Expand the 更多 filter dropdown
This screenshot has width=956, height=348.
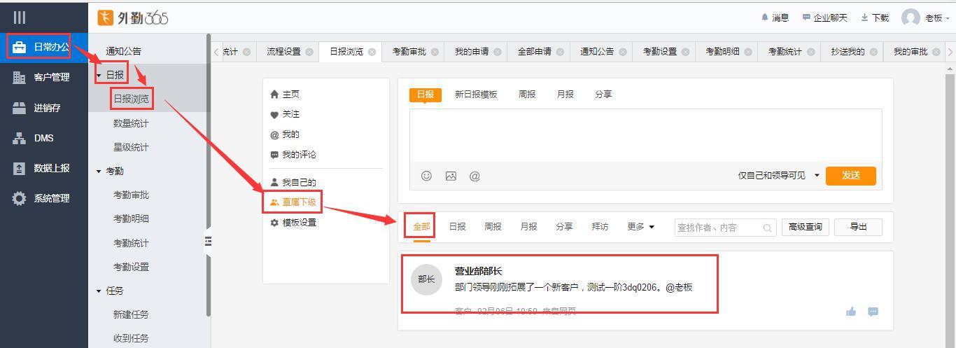click(x=640, y=226)
